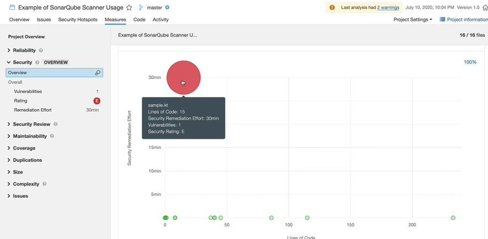This screenshot has height=239, width=488.
Task: Open the Project Settings dropdown
Action: click(413, 19)
